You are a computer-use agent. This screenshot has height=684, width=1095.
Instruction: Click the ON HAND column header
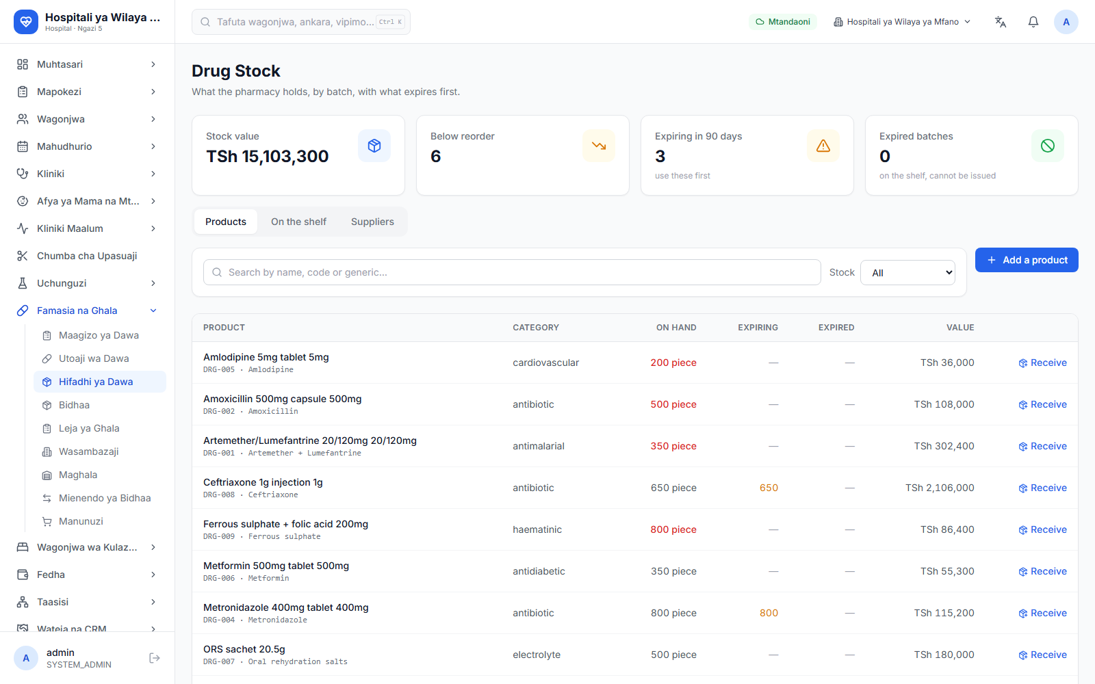click(676, 328)
